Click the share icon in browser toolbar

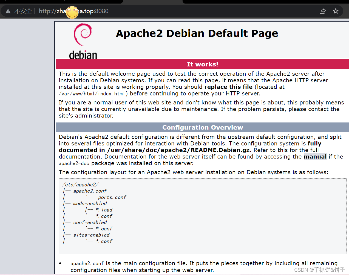click(323, 11)
